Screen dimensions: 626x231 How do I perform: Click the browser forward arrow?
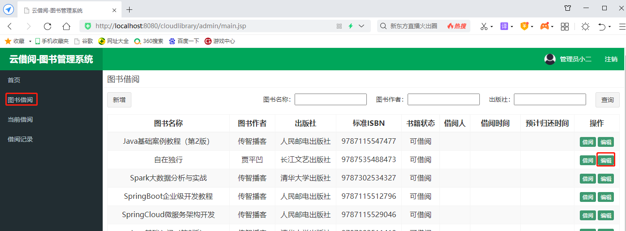click(x=29, y=26)
